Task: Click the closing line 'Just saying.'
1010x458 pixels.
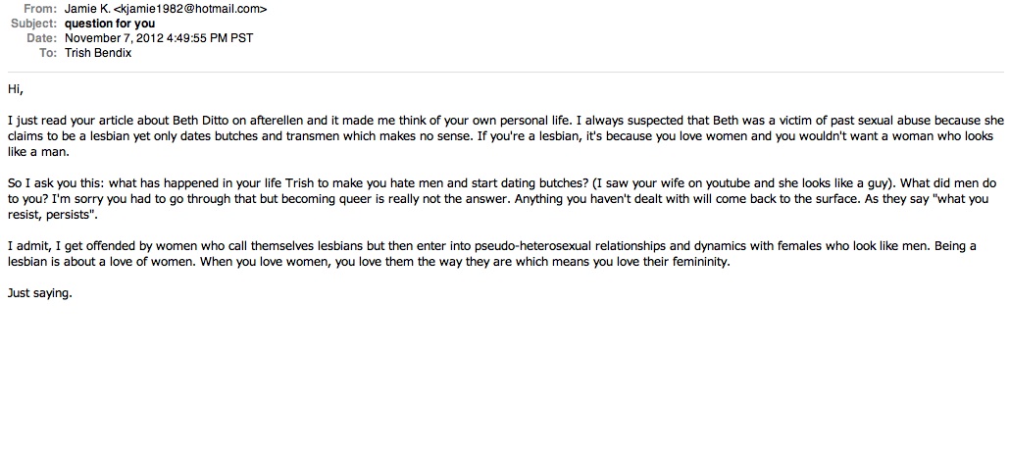Action: pyautogui.click(x=40, y=293)
